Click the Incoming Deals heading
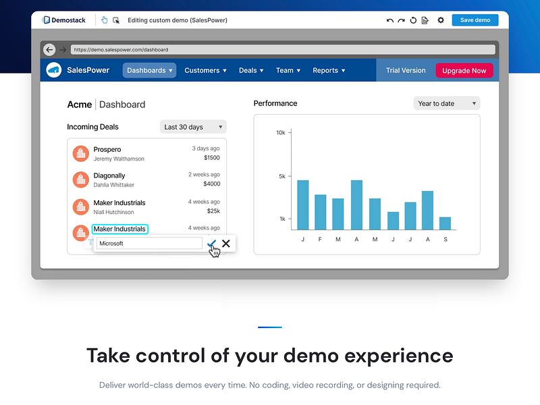This screenshot has height=405, width=540. 92,127
